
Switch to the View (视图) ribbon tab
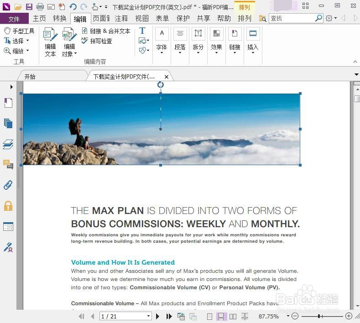tap(142, 18)
